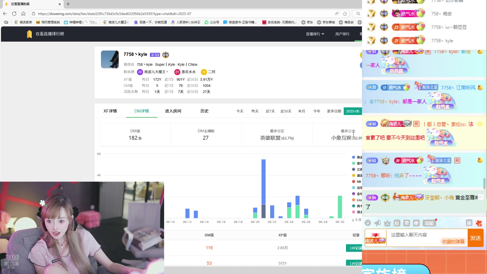Toggle the dark-blue 江南 legend series
The width and height of the screenshot is (487, 274).
(357, 169)
